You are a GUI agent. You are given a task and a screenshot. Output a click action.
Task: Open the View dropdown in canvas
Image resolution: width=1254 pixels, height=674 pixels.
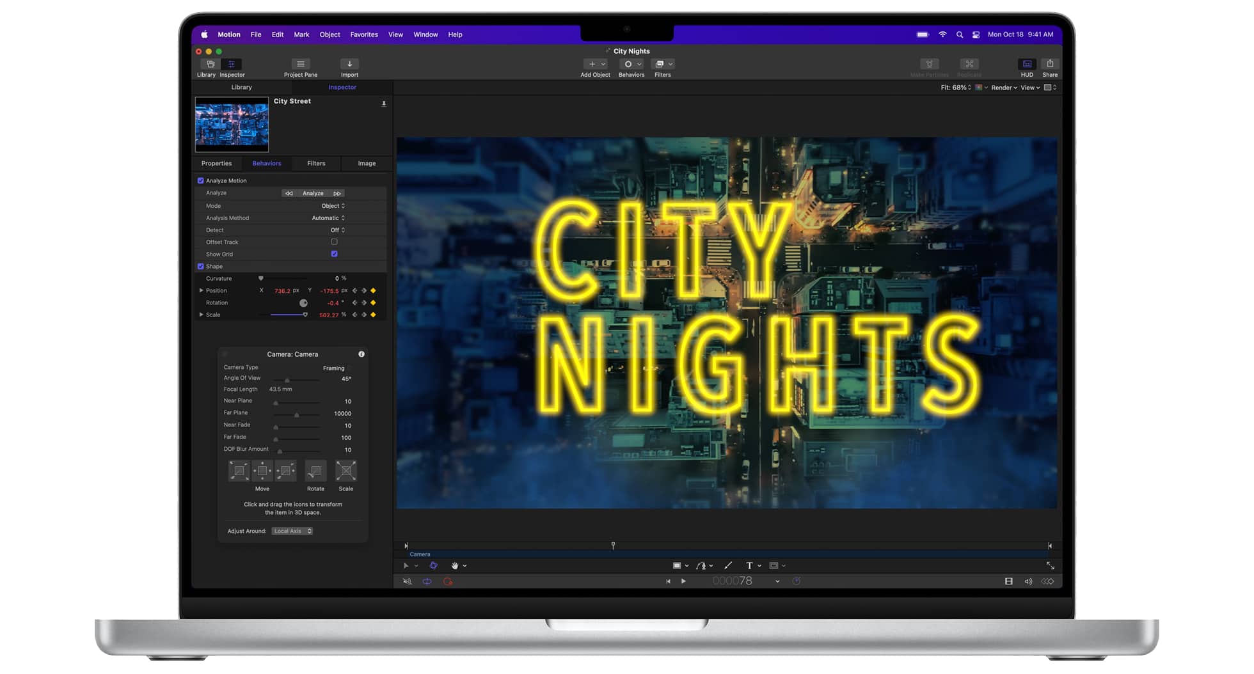pos(1030,88)
